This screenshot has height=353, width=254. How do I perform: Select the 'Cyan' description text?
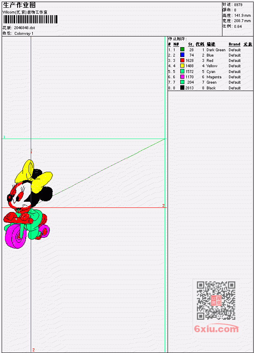coord(211,72)
